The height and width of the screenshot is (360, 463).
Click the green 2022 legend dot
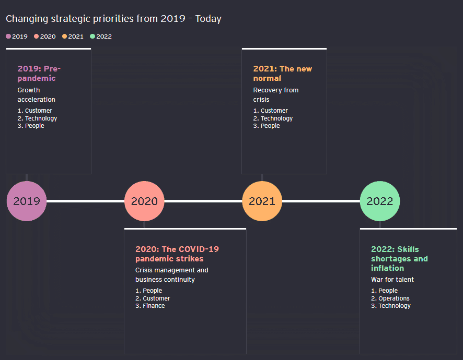click(92, 37)
